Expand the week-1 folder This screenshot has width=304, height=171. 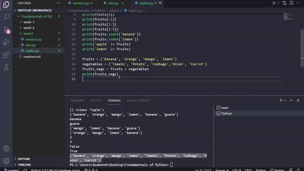tap(39, 22)
